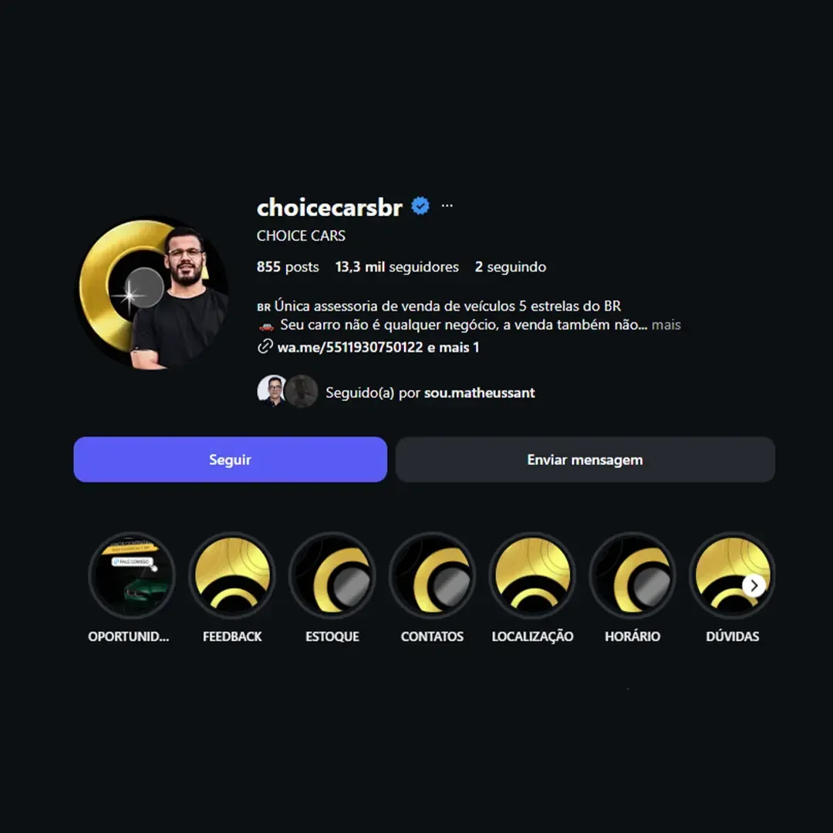Open the three-dots options menu
This screenshot has height=833, width=833.
[x=447, y=206]
